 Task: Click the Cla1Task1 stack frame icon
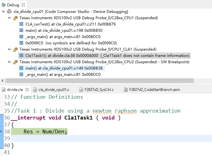click(x=21, y=56)
